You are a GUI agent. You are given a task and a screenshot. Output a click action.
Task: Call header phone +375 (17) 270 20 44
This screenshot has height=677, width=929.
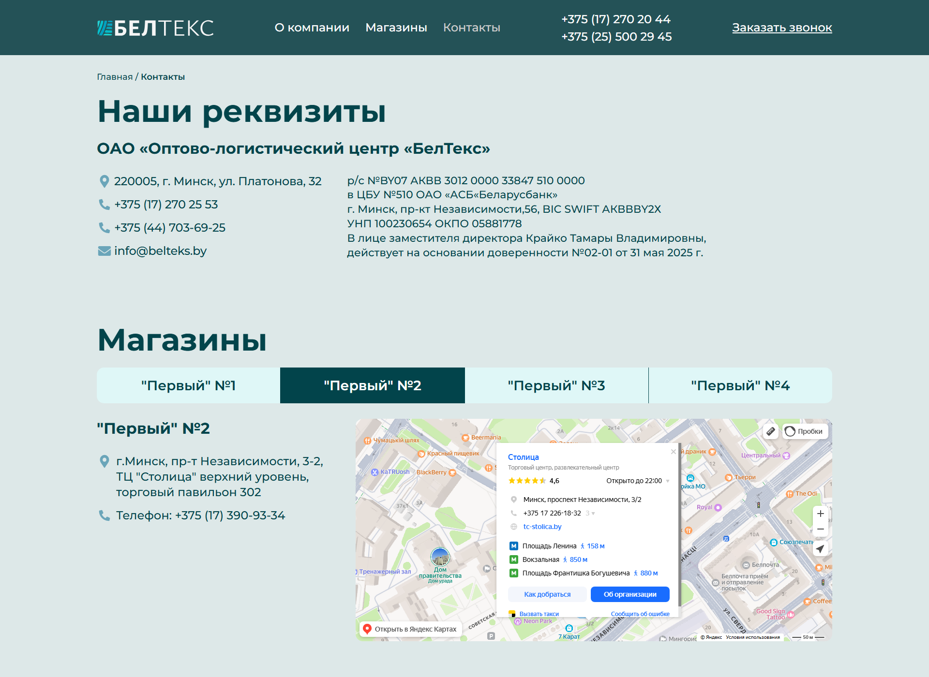click(616, 19)
